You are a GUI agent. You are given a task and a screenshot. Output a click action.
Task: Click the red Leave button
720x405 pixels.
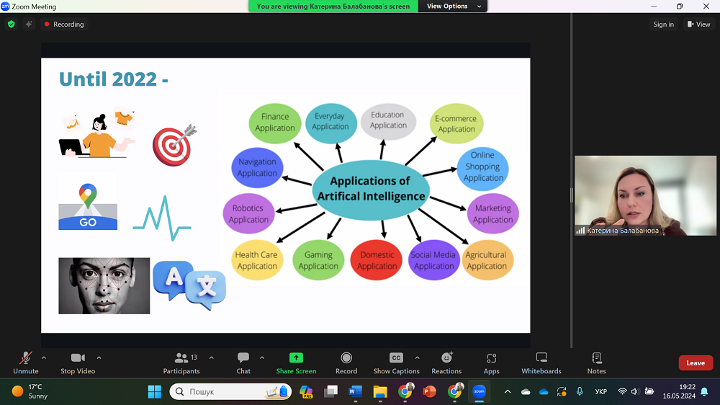pyautogui.click(x=696, y=363)
